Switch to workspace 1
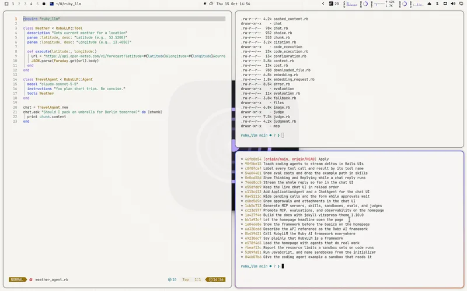 (x=13, y=4)
